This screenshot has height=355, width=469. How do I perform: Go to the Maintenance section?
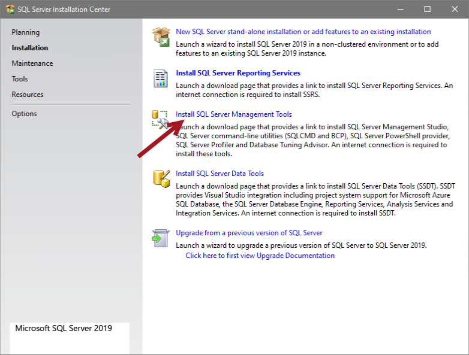click(x=32, y=63)
